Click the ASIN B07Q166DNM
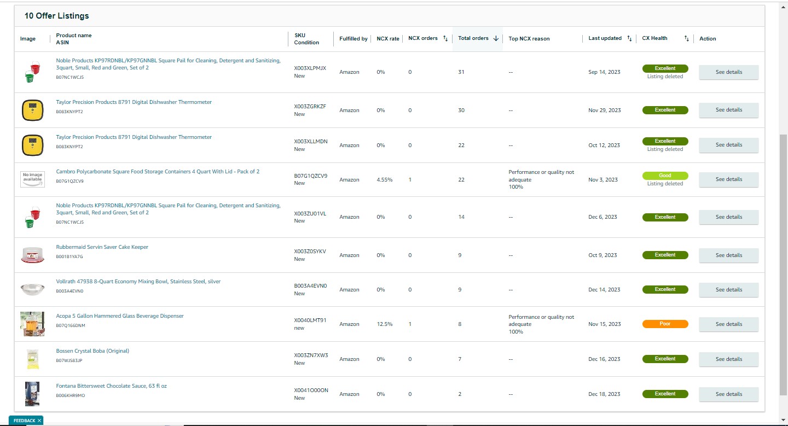Image resolution: width=788 pixels, height=426 pixels. coord(71,326)
